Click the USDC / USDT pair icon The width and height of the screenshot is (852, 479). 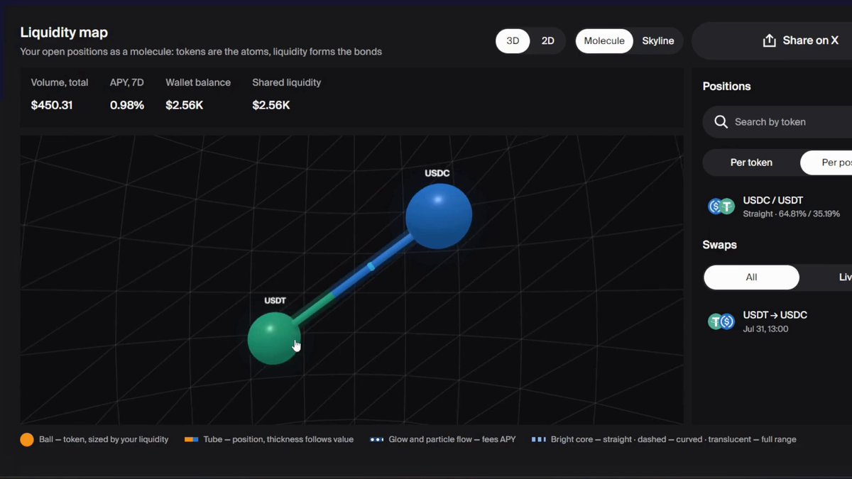721,207
